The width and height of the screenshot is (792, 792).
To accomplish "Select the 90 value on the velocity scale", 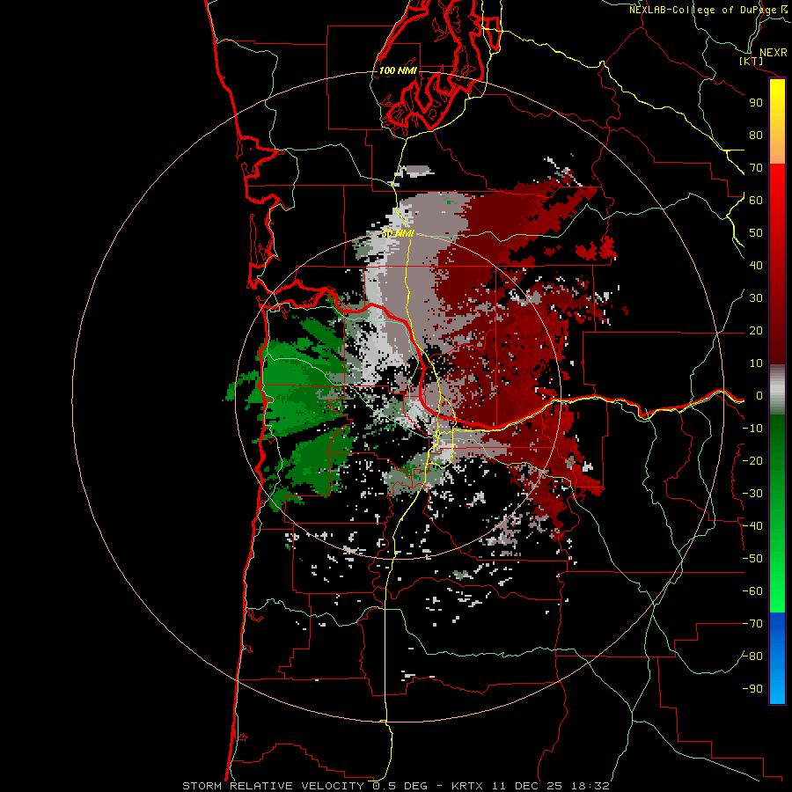I will (756, 103).
